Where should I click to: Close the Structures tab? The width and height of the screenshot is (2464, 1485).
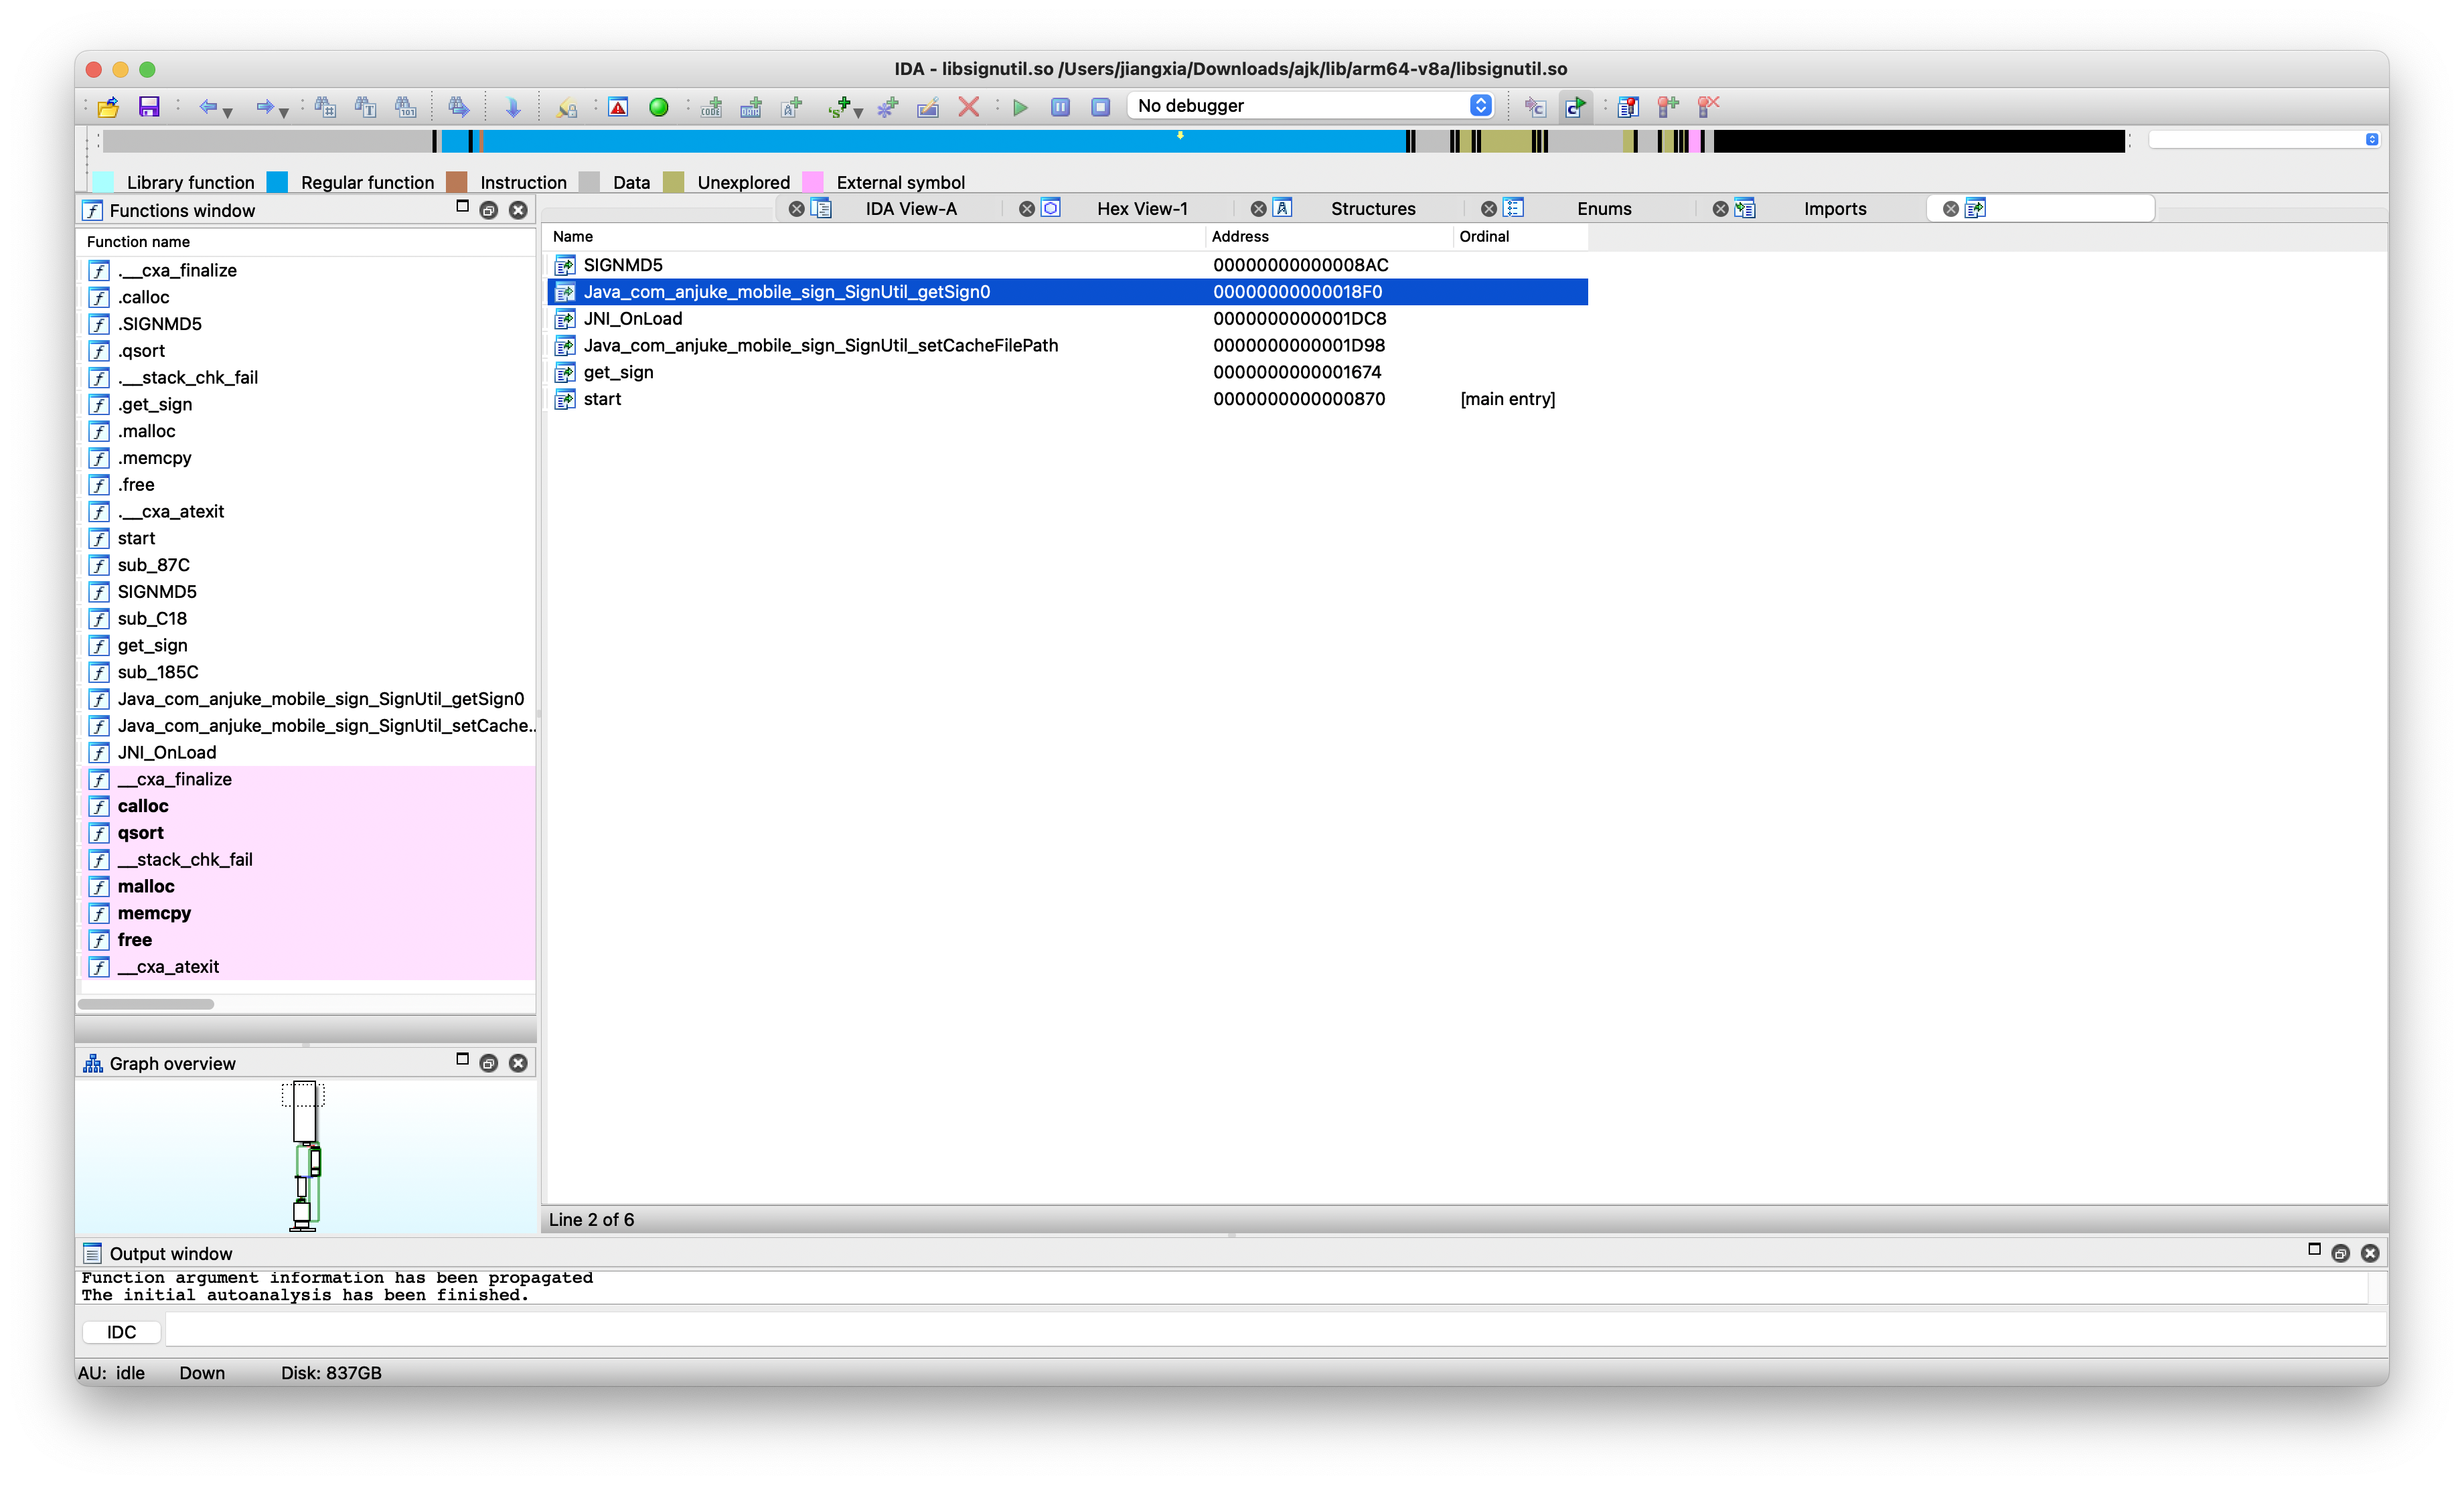tap(1258, 209)
